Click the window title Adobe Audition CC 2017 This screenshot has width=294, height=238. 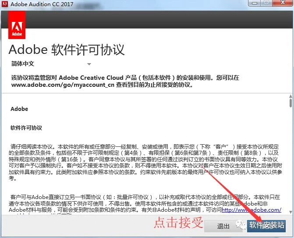[x=42, y=4]
